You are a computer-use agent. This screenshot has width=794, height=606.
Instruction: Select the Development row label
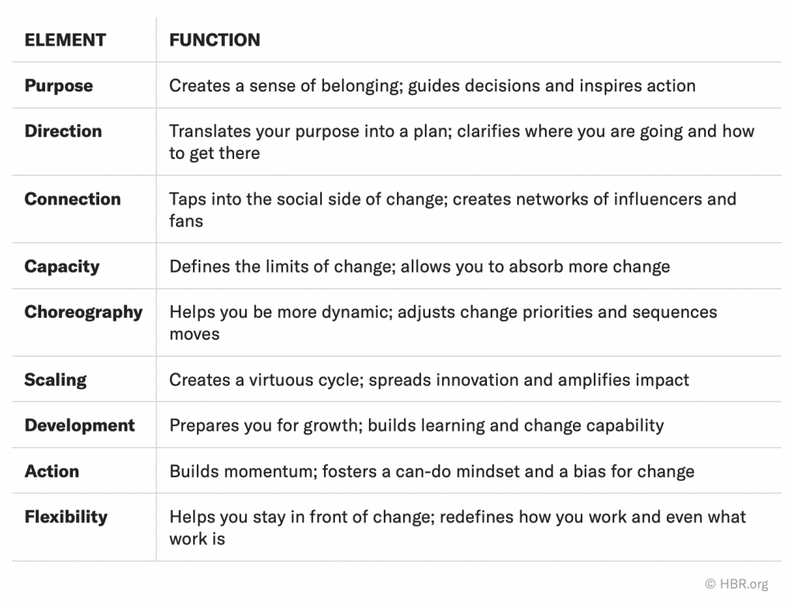(x=80, y=425)
